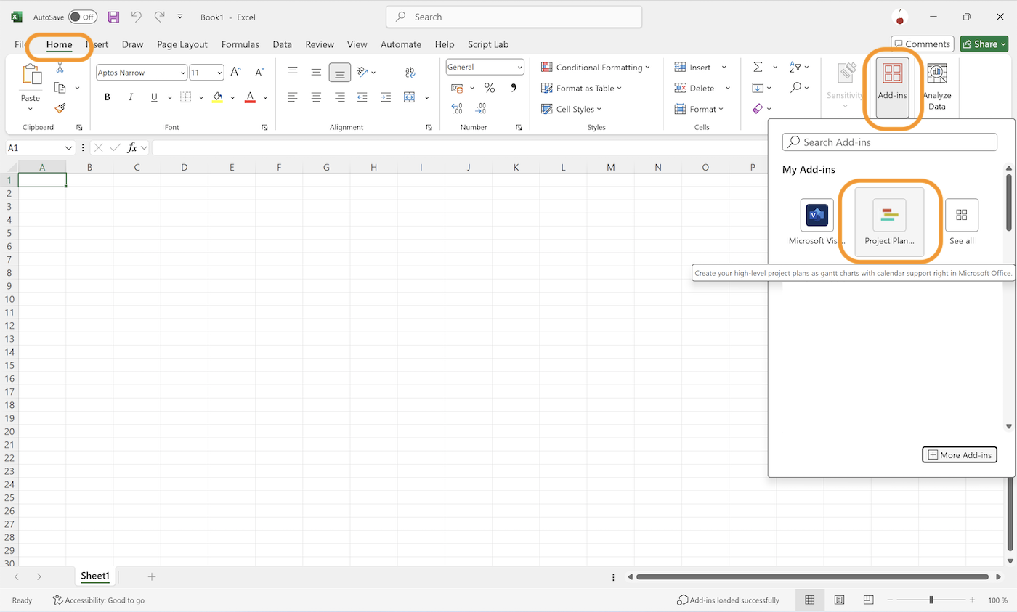Open the Analyze Data tool
1017x612 pixels.
[x=936, y=87]
